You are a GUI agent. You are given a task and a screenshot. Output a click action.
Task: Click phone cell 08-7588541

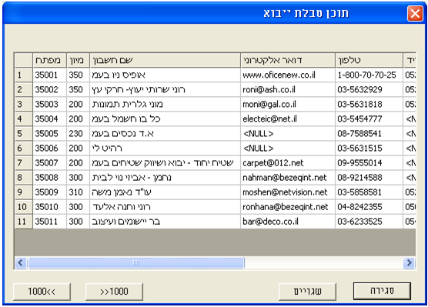tap(369, 134)
